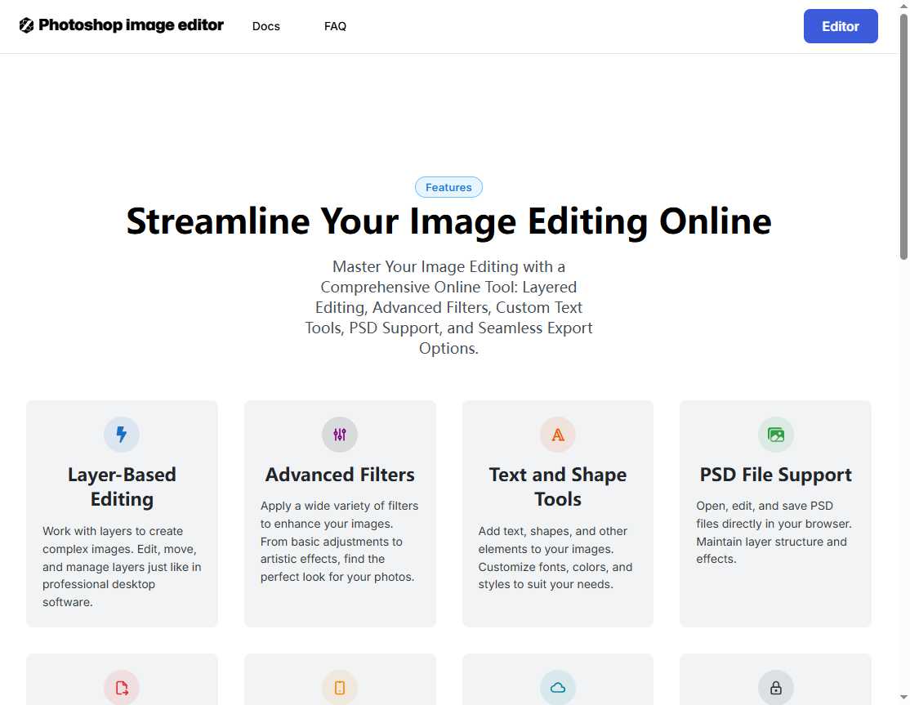
Task: Click the red file export icon
Action: (122, 687)
